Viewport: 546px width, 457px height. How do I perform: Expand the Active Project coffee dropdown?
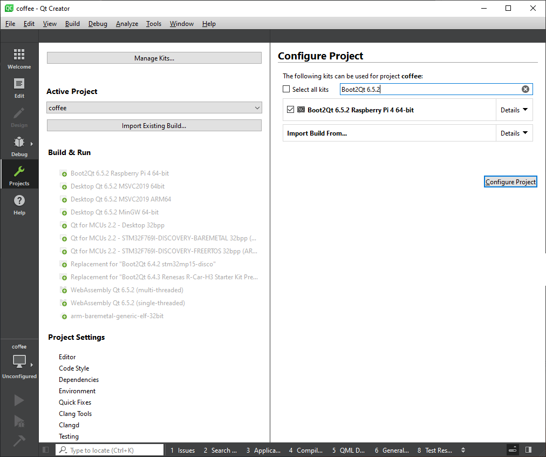[x=154, y=108]
